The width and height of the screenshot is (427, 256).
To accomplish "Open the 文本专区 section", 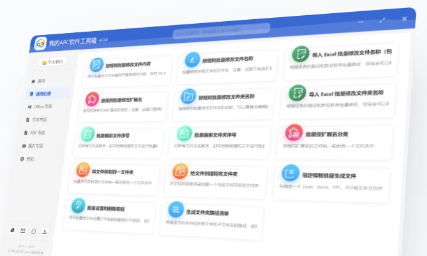I will click(36, 119).
